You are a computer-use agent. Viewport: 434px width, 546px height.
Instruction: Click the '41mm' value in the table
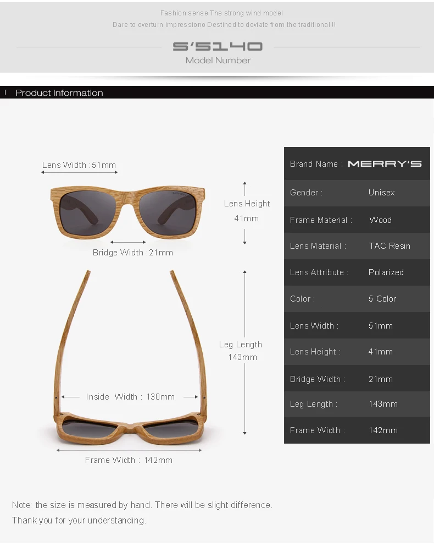381,352
